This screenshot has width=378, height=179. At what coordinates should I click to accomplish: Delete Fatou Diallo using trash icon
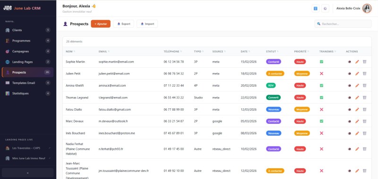coord(364,110)
